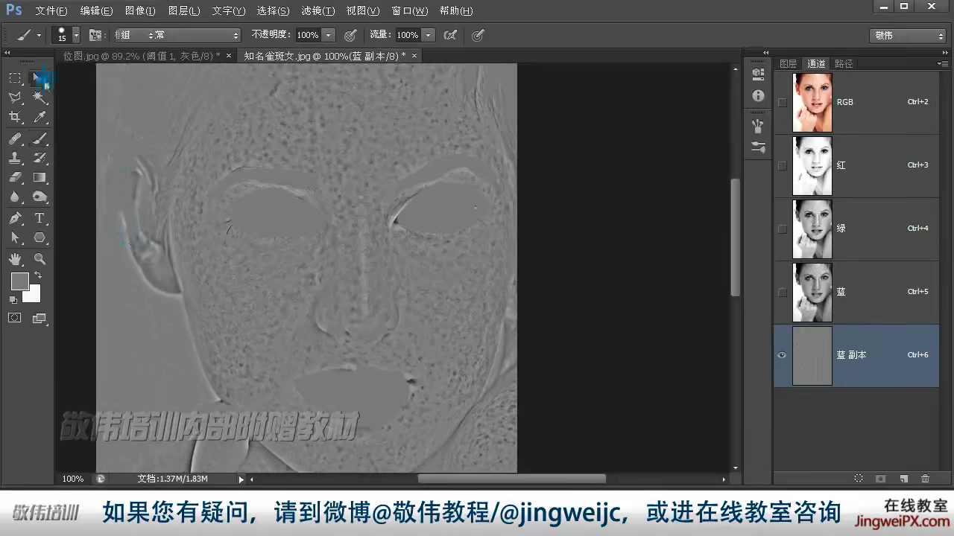Open the 敬伟 workspace dropdown

coord(909,36)
